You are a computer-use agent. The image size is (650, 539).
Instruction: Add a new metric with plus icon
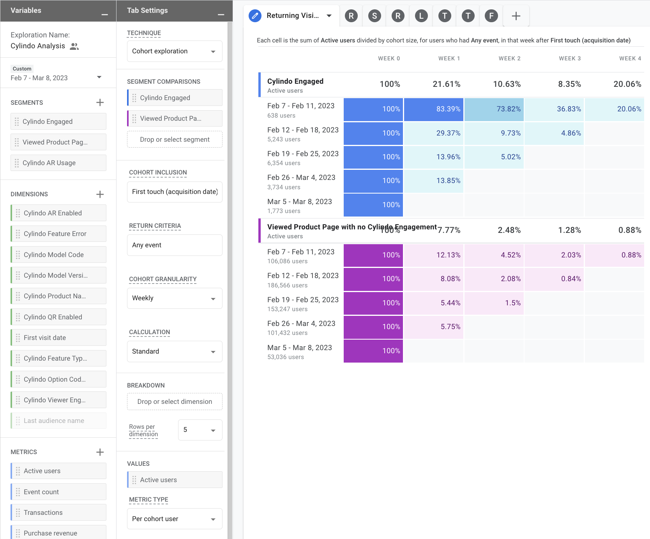pyautogui.click(x=100, y=452)
